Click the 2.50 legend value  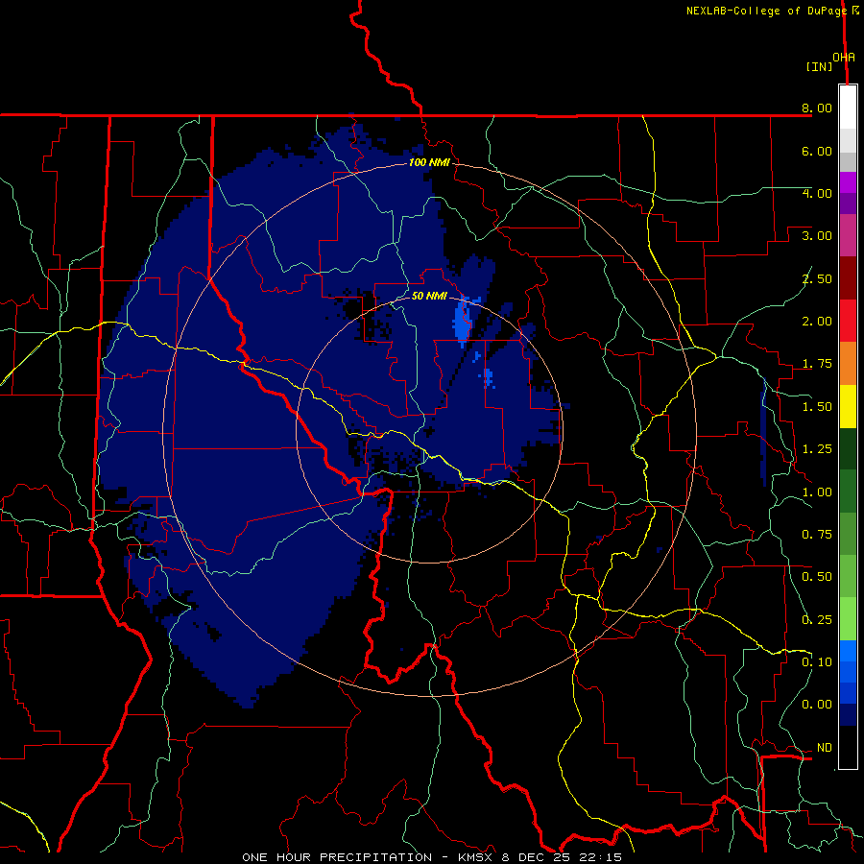click(817, 278)
